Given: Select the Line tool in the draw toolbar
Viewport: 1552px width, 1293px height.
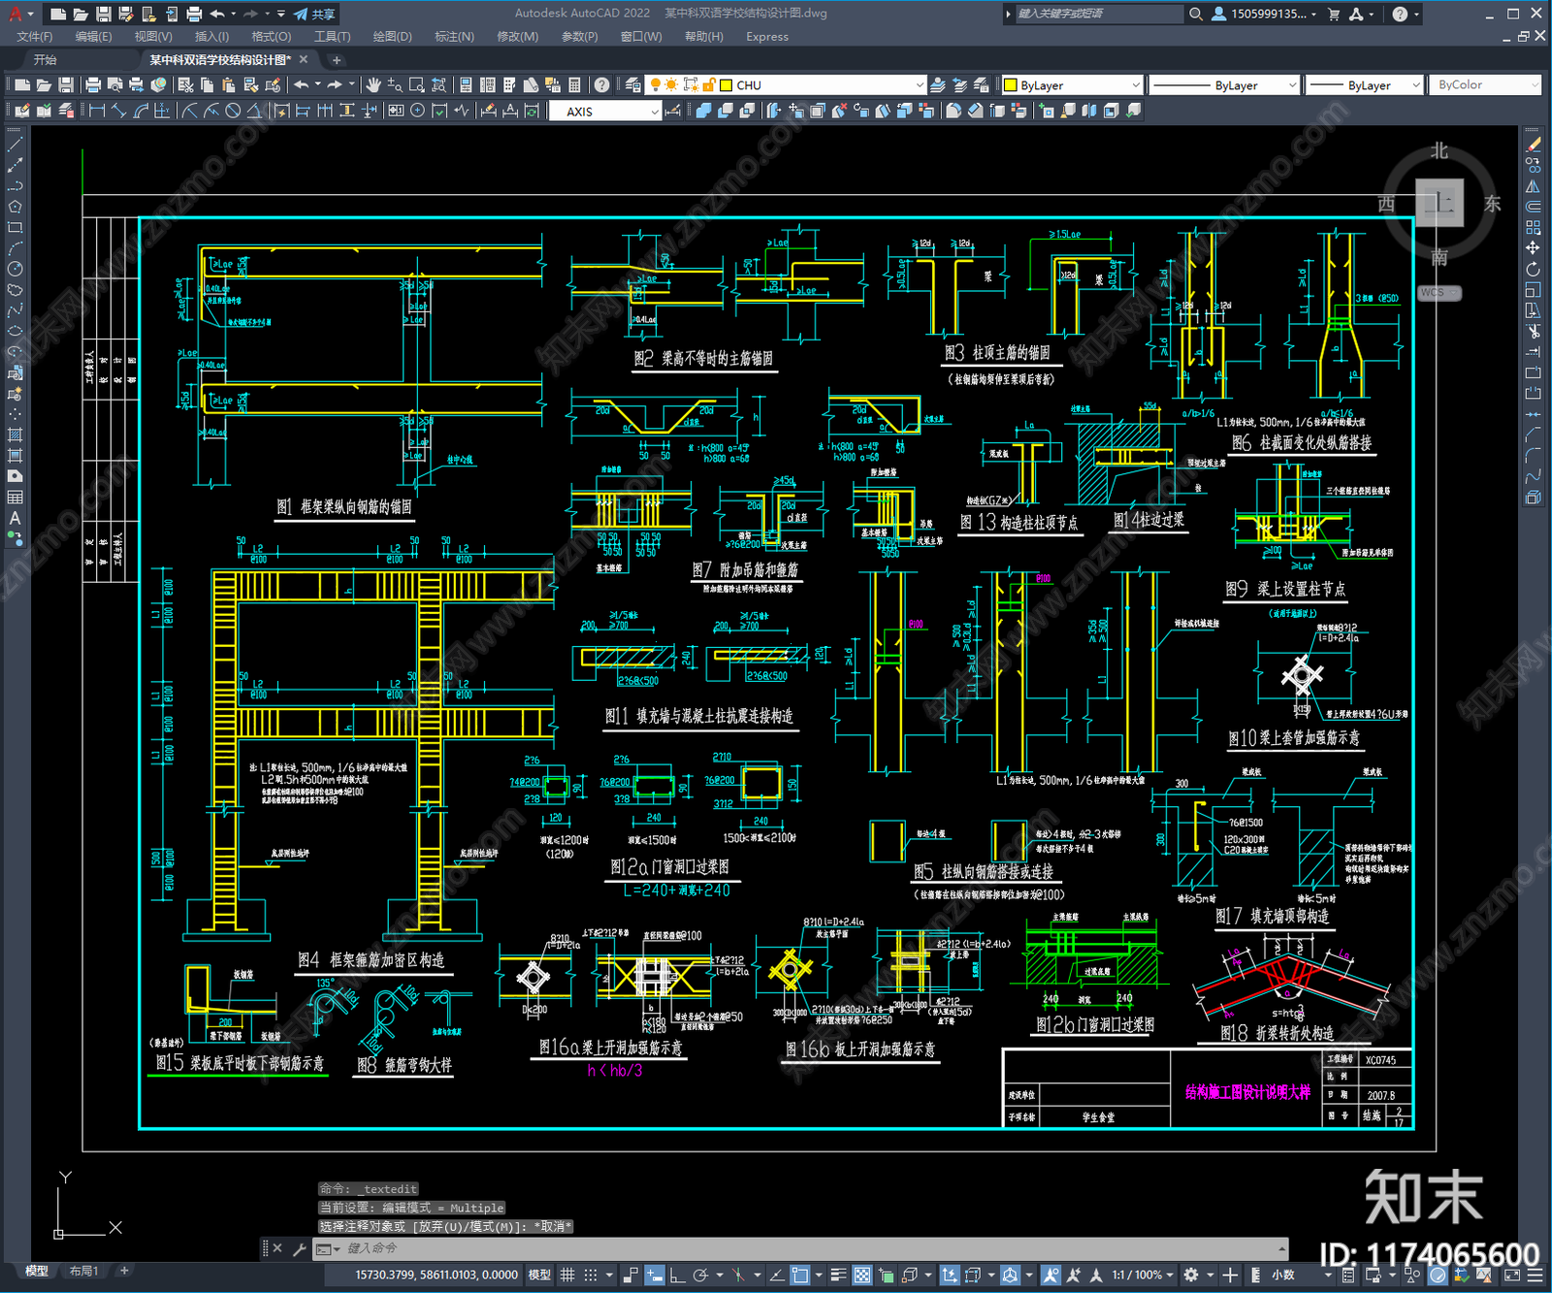Looking at the screenshot, I should tap(16, 145).
